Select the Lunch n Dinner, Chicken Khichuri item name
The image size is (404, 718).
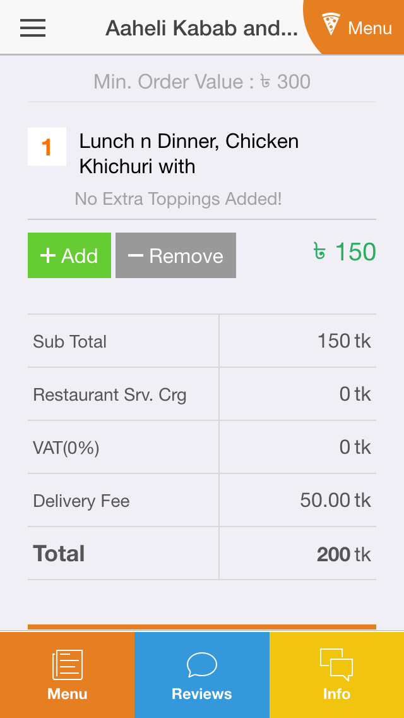point(189,154)
